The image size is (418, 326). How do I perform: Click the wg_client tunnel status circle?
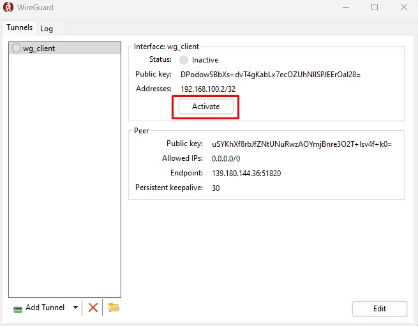coord(16,48)
